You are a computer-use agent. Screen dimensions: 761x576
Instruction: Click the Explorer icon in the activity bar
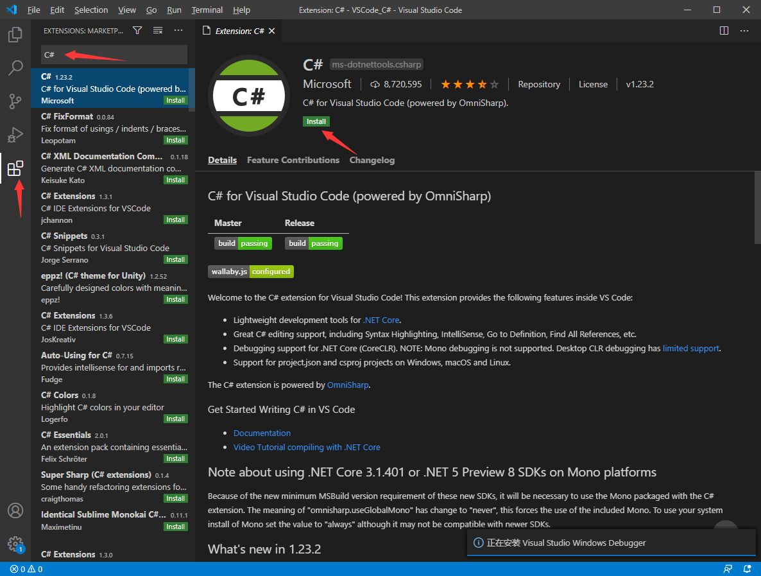15,35
